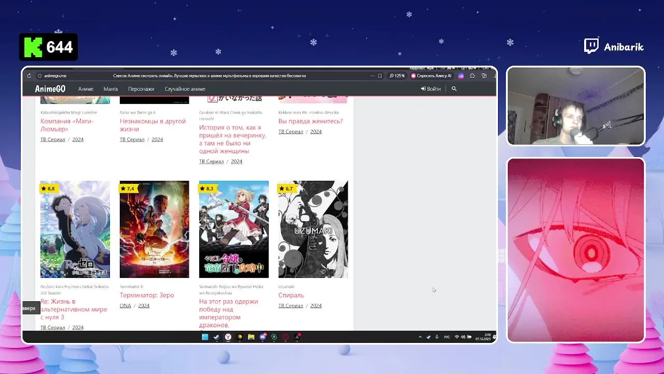Click 2024 under Незнакомцы в другой жизни
This screenshot has height=374, width=664.
point(157,139)
